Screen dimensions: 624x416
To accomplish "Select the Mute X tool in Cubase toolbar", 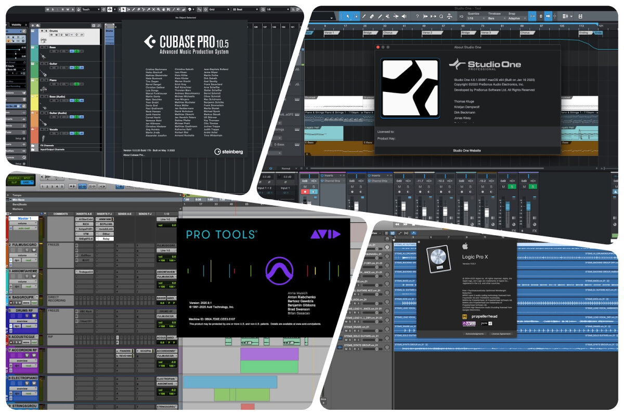I will (153, 9).
